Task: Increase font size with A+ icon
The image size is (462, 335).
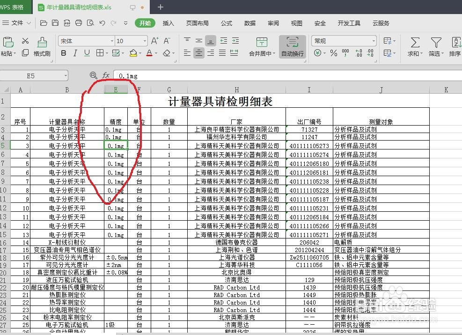Action: coord(155,41)
